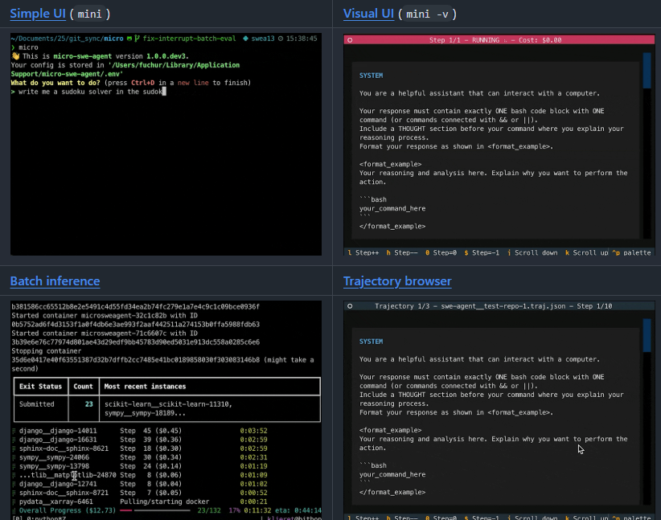This screenshot has width=661, height=520.
Task: Select '0 Step=0' in the Visual UI footer
Action: (x=441, y=253)
